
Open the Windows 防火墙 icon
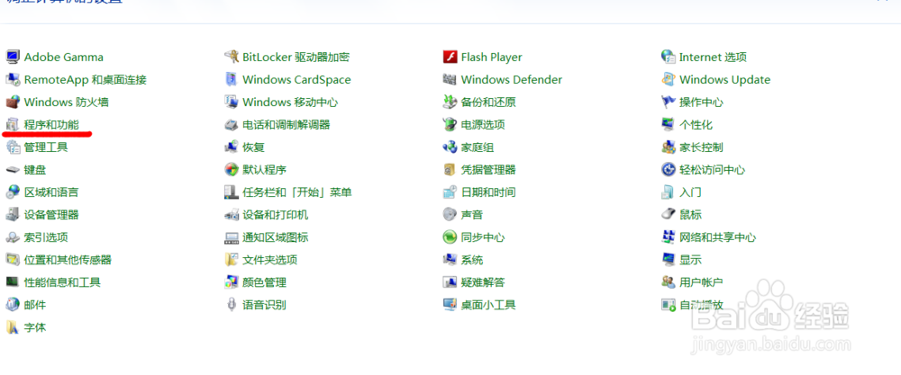coord(13,102)
